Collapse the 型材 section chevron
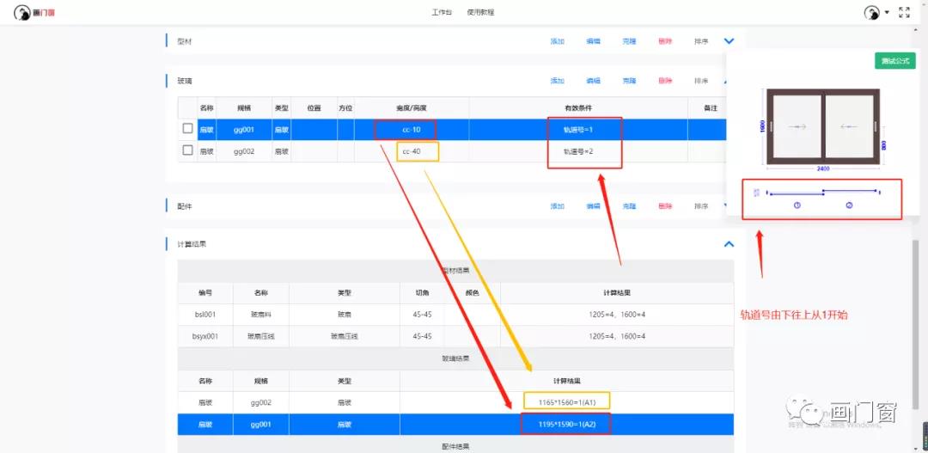 point(730,40)
